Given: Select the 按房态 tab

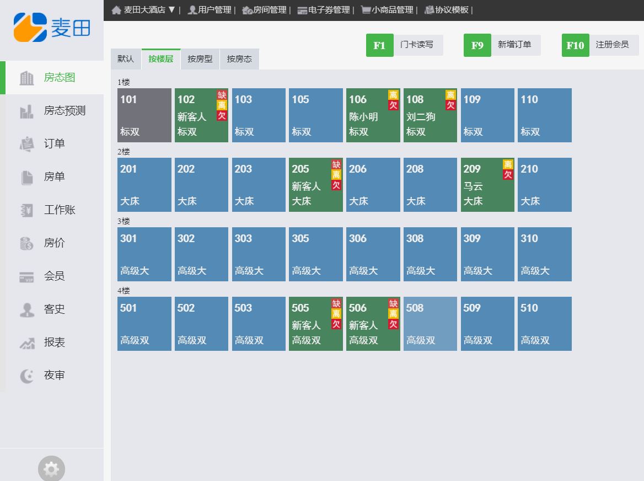Looking at the screenshot, I should pyautogui.click(x=239, y=59).
